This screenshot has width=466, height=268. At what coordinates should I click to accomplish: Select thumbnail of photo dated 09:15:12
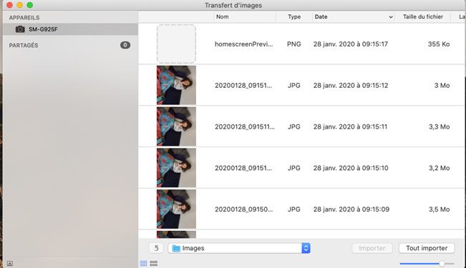tap(176, 85)
